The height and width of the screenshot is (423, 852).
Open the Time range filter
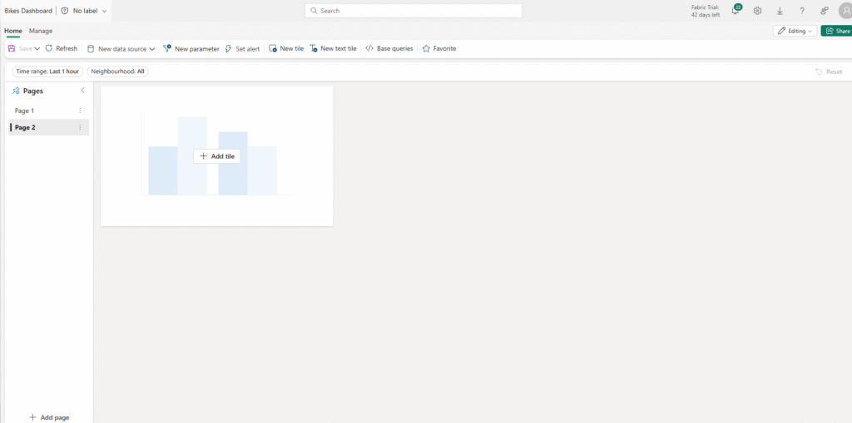coord(47,71)
